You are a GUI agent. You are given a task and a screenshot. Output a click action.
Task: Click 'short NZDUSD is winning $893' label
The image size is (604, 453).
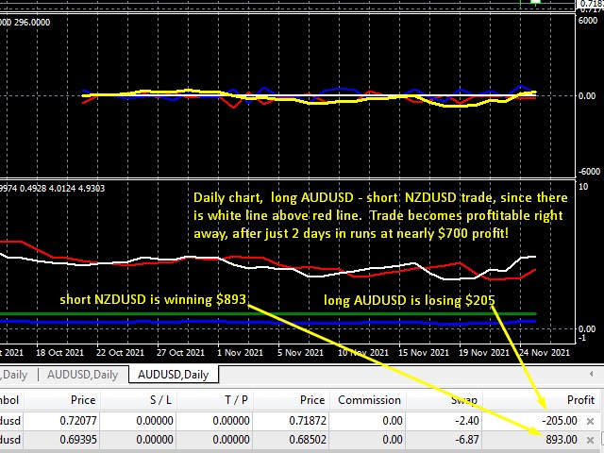[x=153, y=300]
